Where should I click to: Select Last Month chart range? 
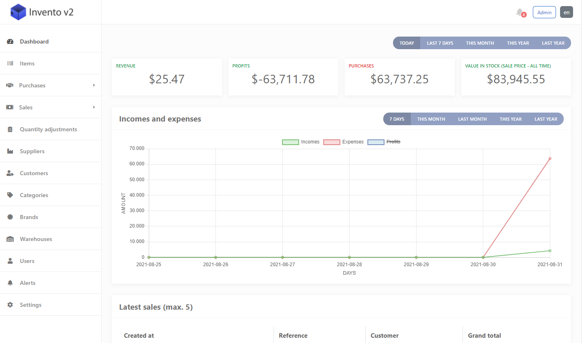[x=472, y=119]
